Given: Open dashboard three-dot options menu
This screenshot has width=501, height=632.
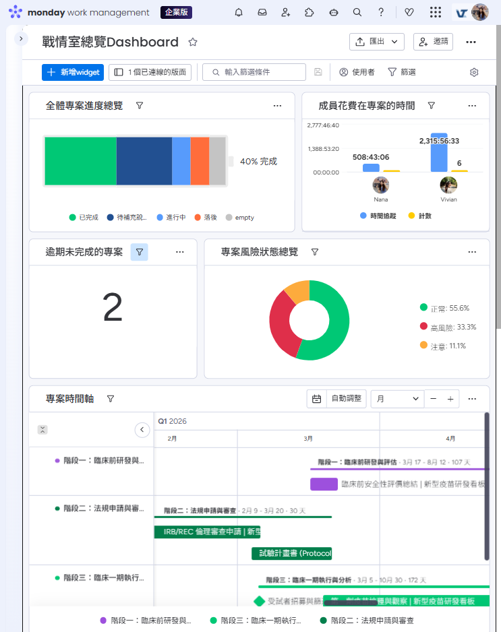Looking at the screenshot, I should pyautogui.click(x=471, y=42).
